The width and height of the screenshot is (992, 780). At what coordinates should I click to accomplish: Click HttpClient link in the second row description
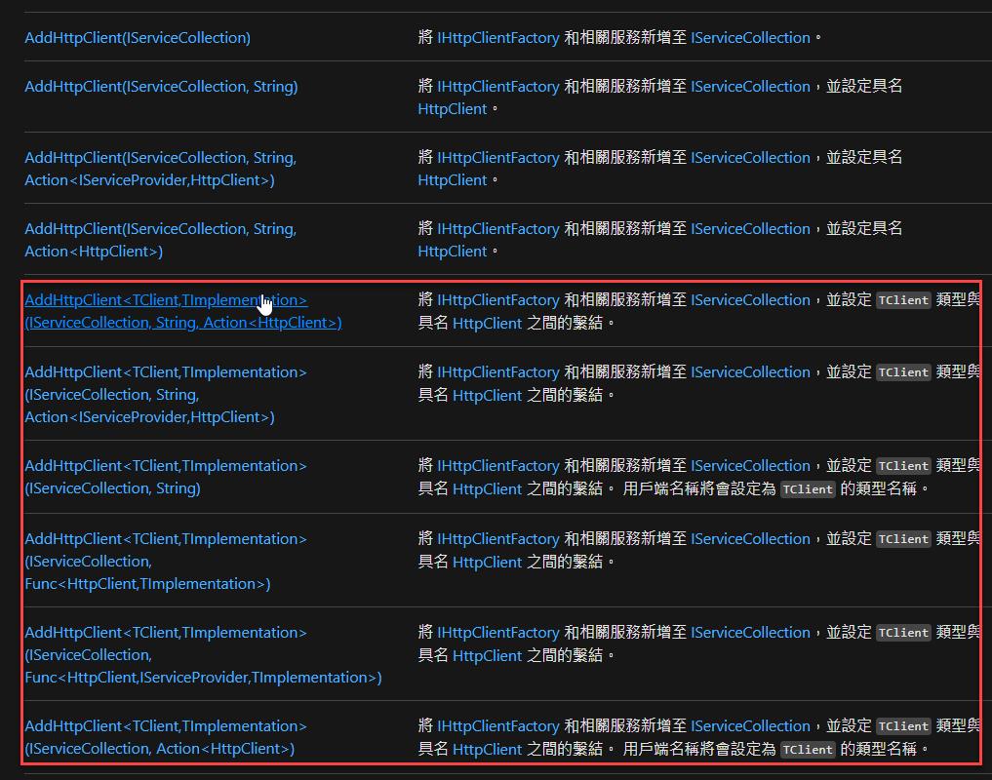[452, 108]
